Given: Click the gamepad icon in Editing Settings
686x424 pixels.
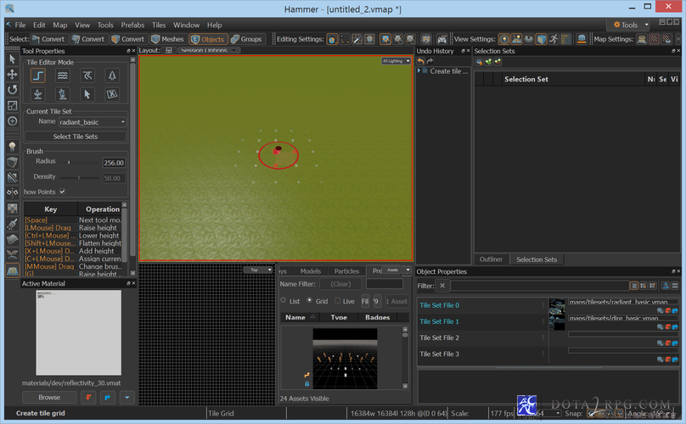Looking at the screenshot, I should 441,39.
